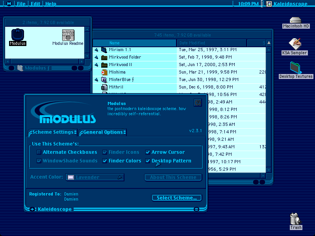Select the KSA Sampler desktop icon

295,44
